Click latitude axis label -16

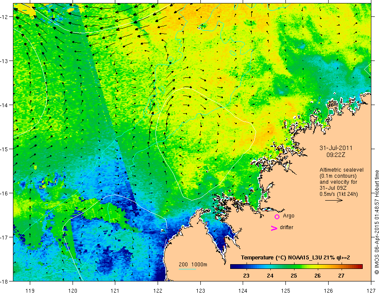coord(4,193)
